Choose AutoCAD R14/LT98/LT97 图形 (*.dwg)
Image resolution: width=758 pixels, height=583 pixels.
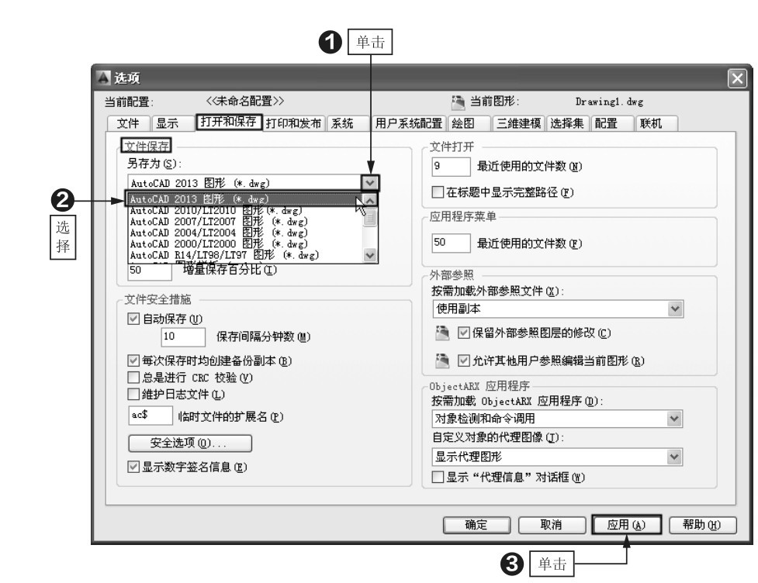point(244,255)
